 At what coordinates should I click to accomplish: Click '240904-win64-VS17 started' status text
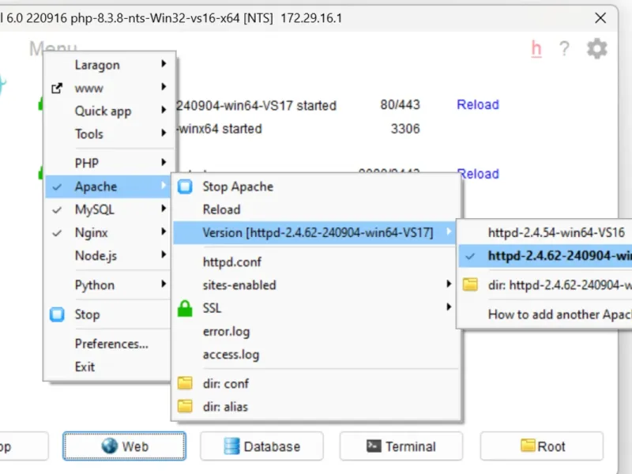pyautogui.click(x=256, y=106)
